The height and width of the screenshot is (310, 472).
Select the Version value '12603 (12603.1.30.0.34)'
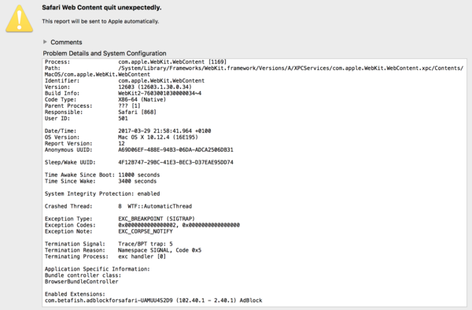point(155,87)
